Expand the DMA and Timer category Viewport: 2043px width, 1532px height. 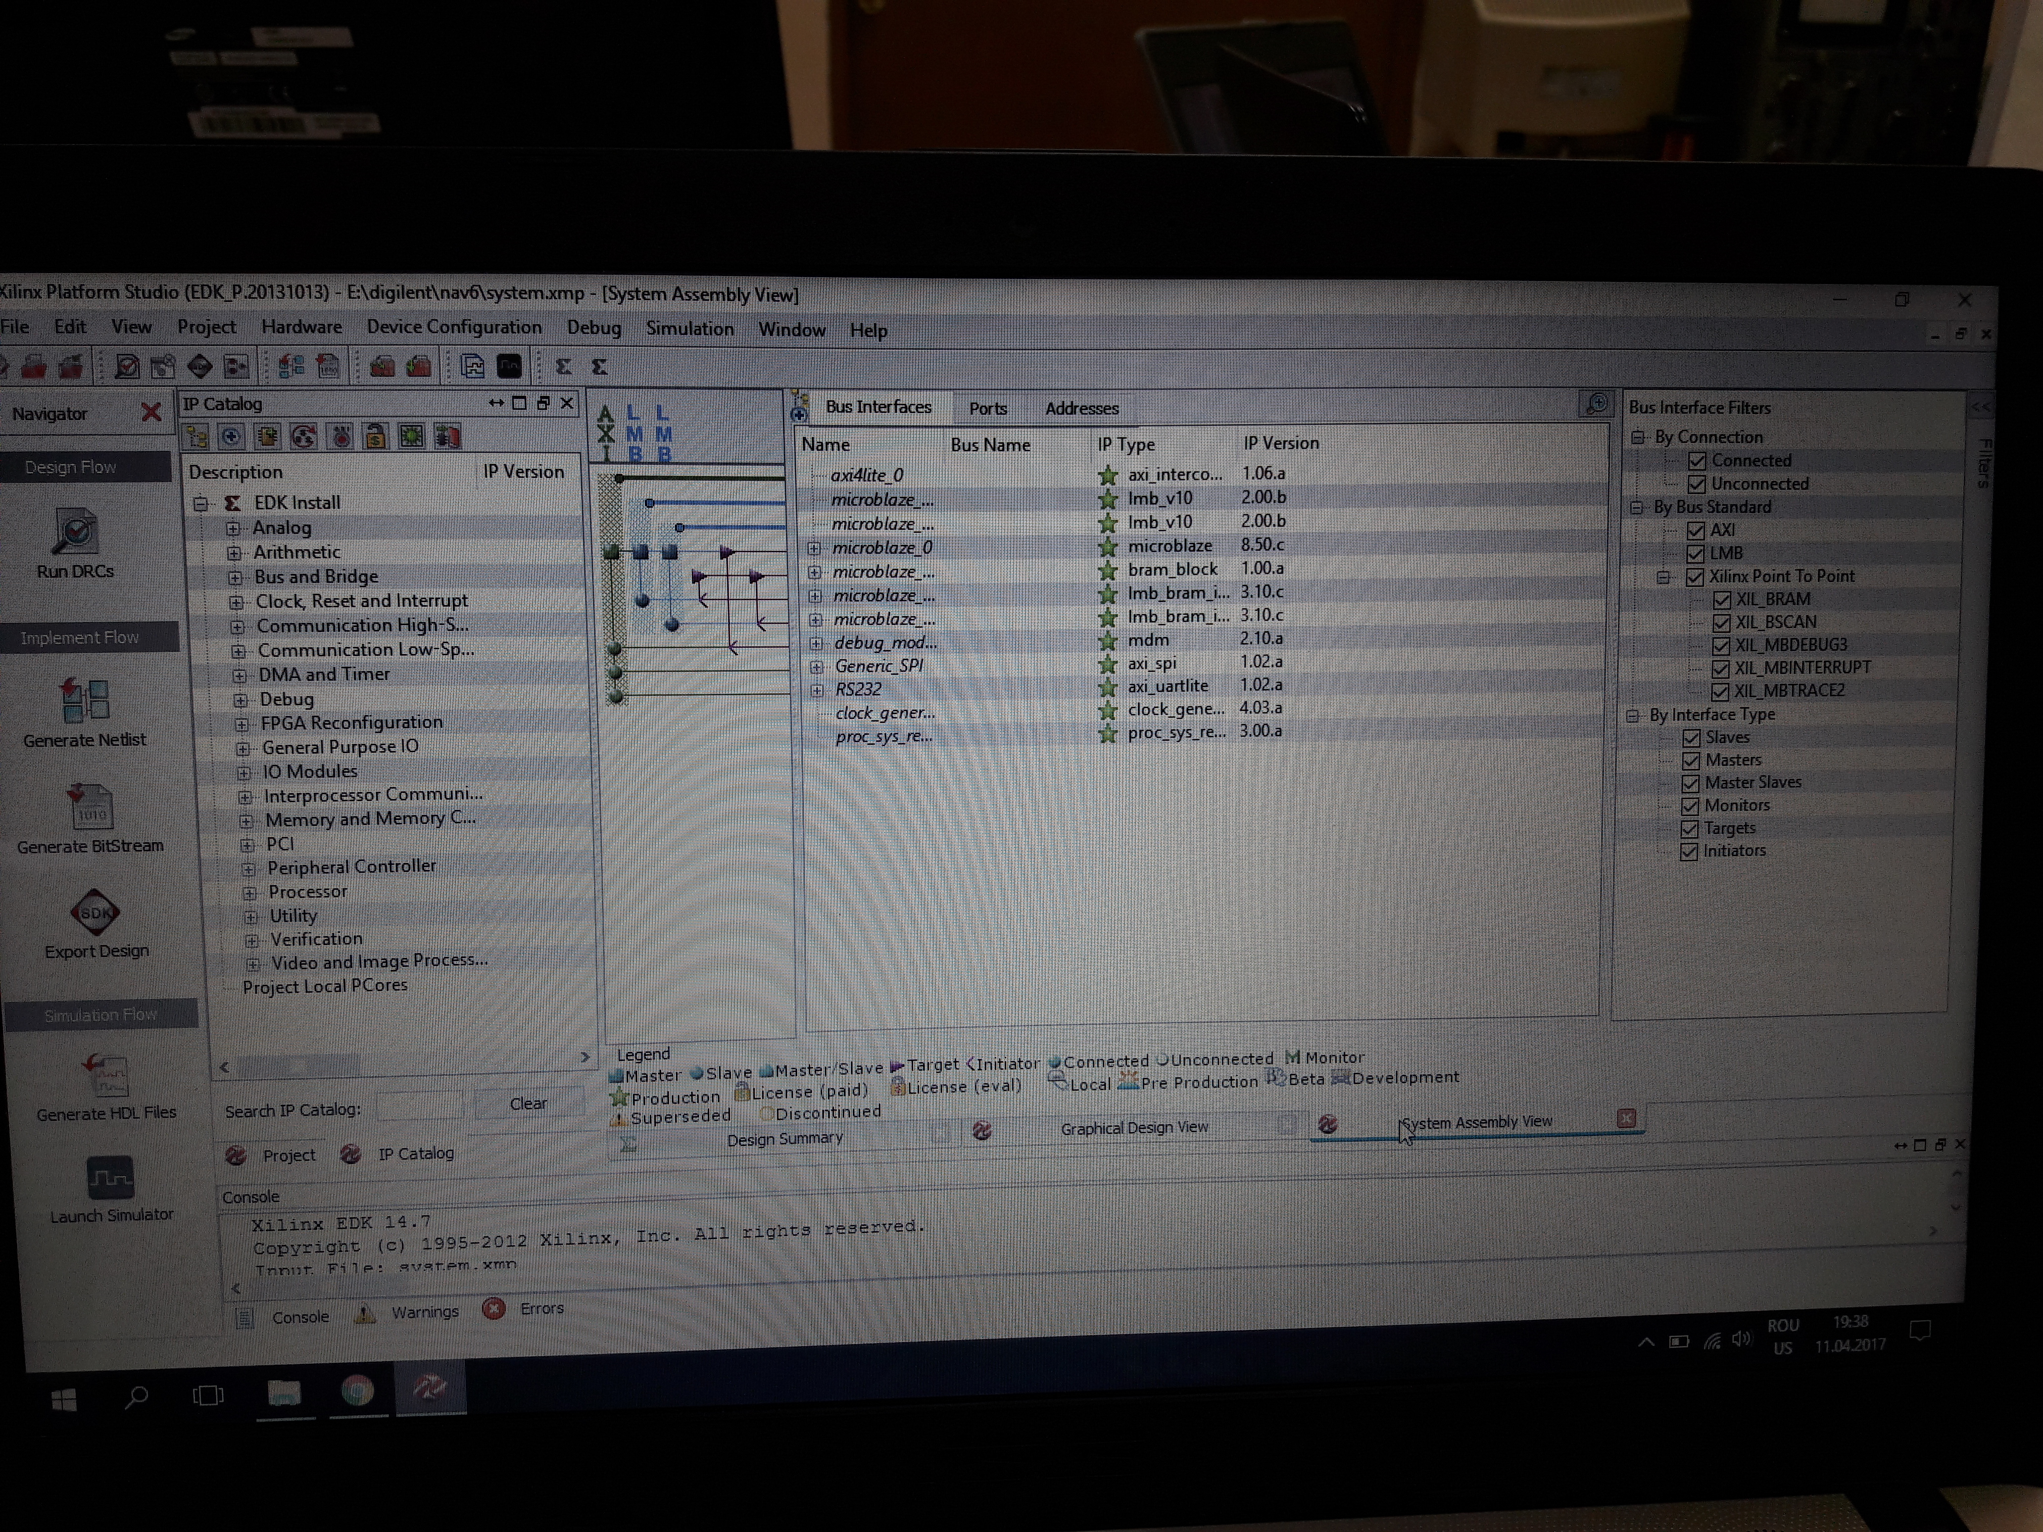239,675
